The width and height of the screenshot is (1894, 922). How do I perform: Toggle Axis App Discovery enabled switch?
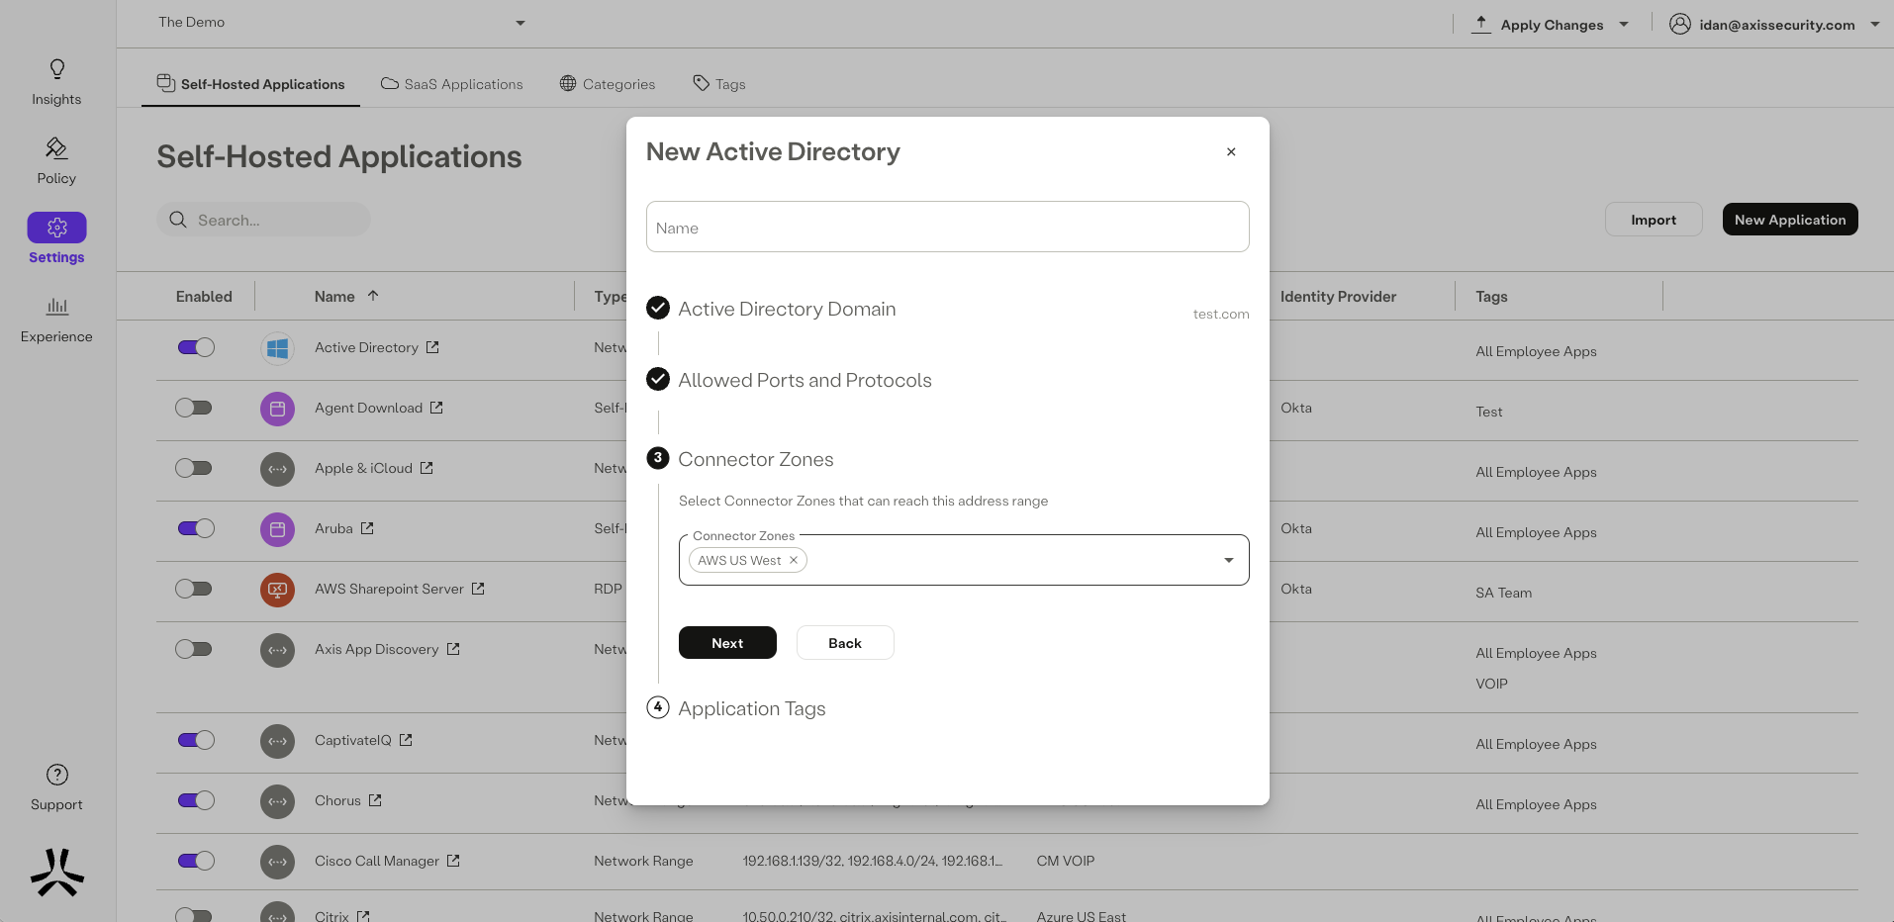coord(194,649)
